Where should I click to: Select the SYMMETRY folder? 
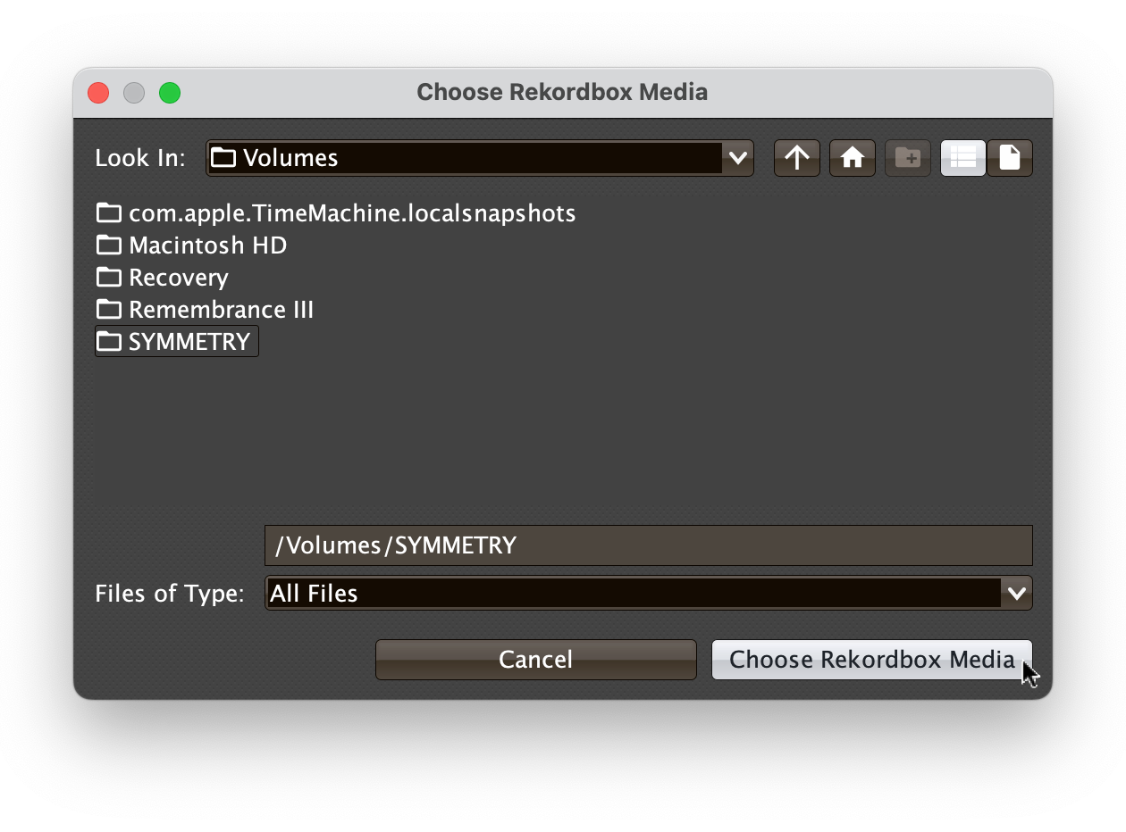click(177, 342)
